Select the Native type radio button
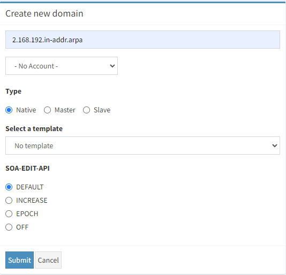Image resolution: width=286 pixels, height=275 pixels. tap(9, 110)
